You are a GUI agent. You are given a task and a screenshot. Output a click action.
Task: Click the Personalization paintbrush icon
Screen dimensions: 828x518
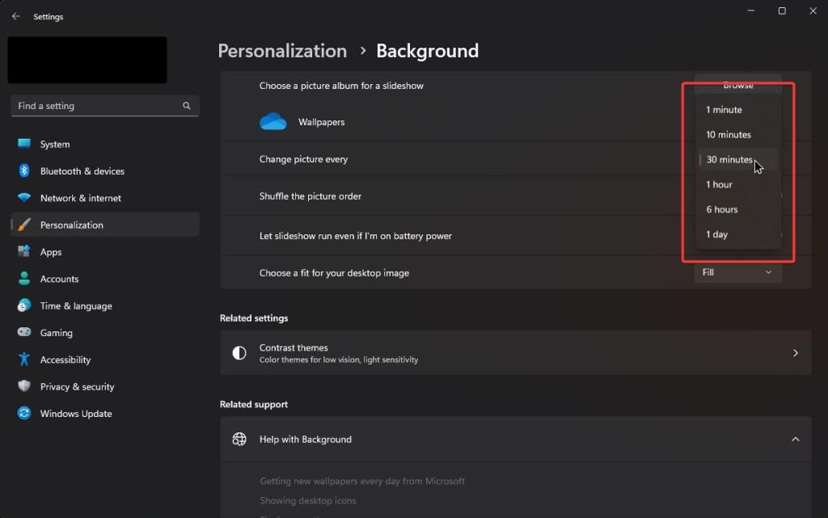coord(24,225)
